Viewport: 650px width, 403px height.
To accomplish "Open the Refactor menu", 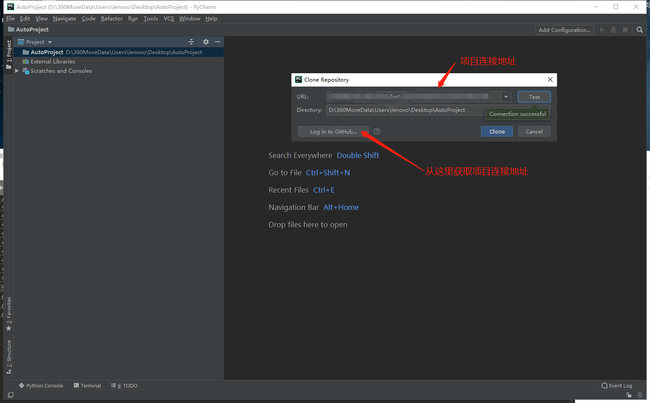I will (x=112, y=19).
